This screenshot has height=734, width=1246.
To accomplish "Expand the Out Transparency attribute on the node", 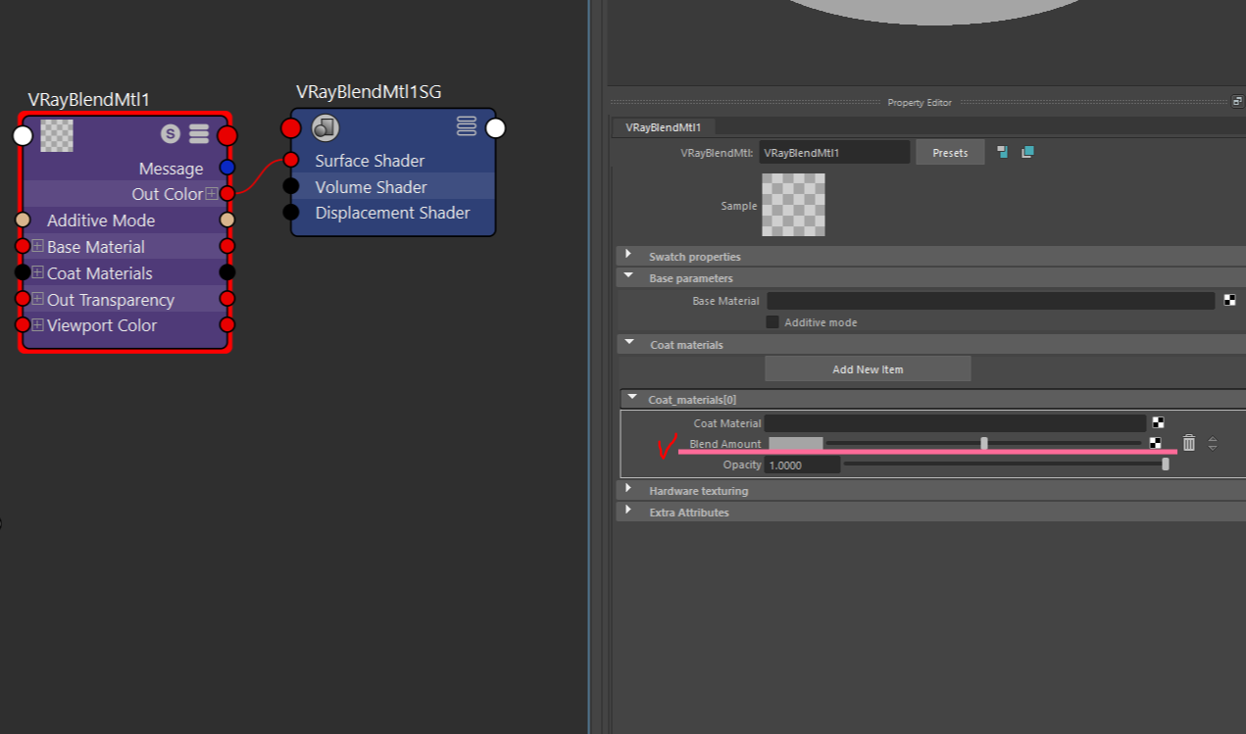I will (38, 299).
